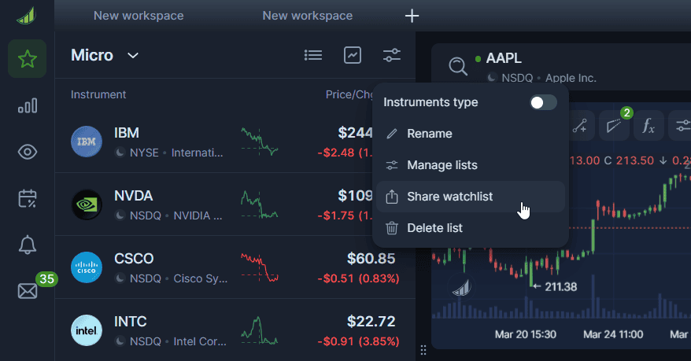Screen dimensions: 691x361
Task: Click the NVIDIA logo icon
Action: coord(87,204)
